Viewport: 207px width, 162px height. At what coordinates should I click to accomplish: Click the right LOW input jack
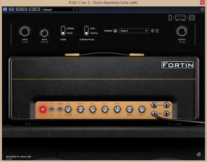tap(166, 113)
